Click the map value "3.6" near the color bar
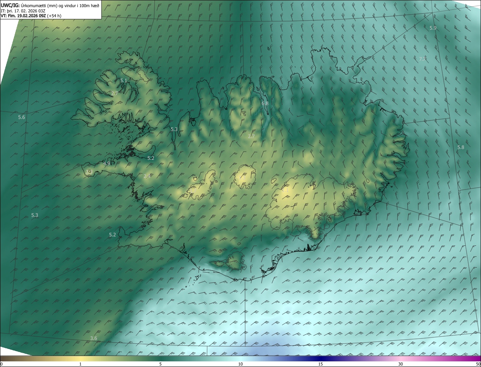The image size is (481, 367). (94, 338)
